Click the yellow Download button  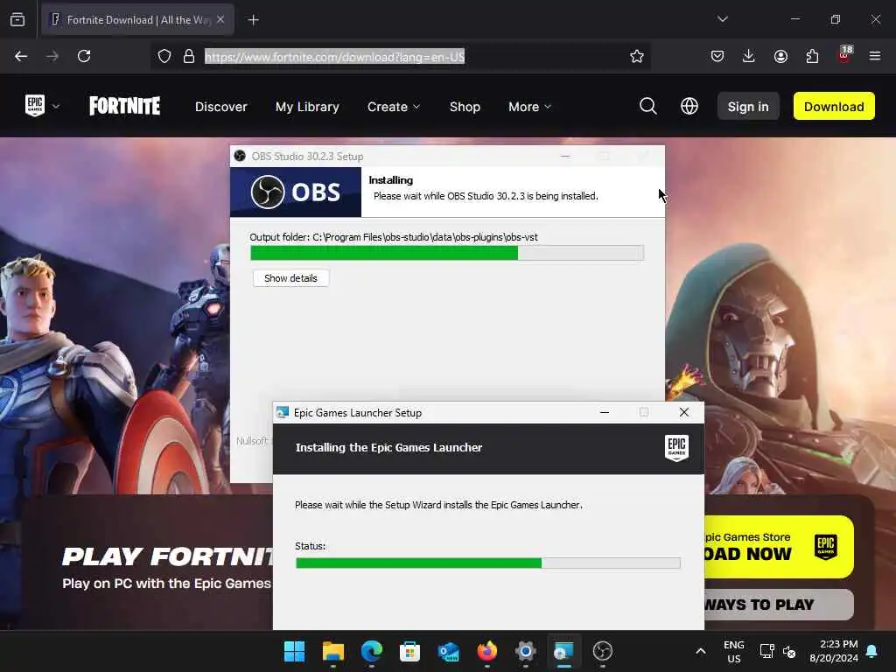[834, 106]
